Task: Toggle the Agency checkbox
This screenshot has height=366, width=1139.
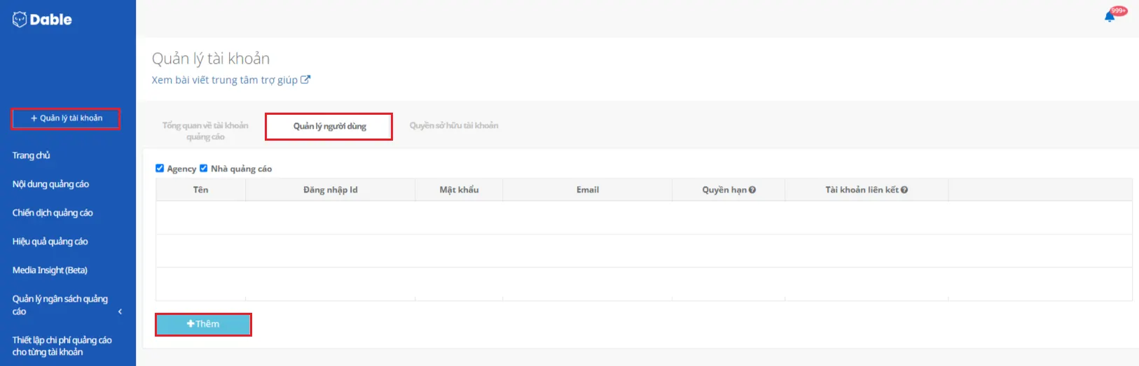Action: coord(160,168)
